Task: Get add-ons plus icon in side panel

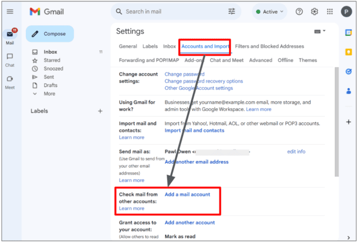Action: pos(349,122)
